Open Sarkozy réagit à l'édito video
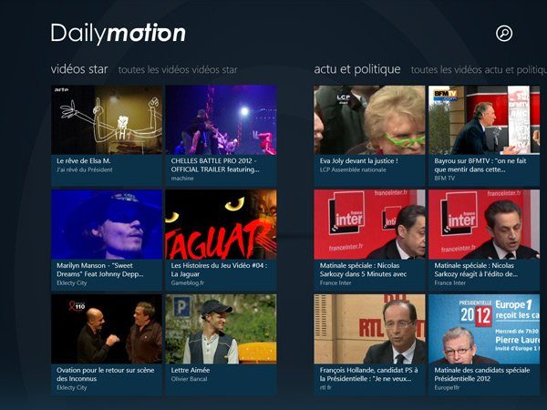The width and height of the screenshot is (547, 410). click(484, 240)
